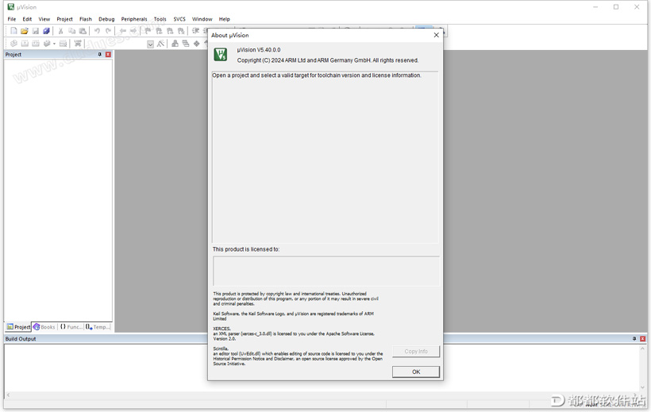Open the File menu
The height and width of the screenshot is (412, 651).
12,19
